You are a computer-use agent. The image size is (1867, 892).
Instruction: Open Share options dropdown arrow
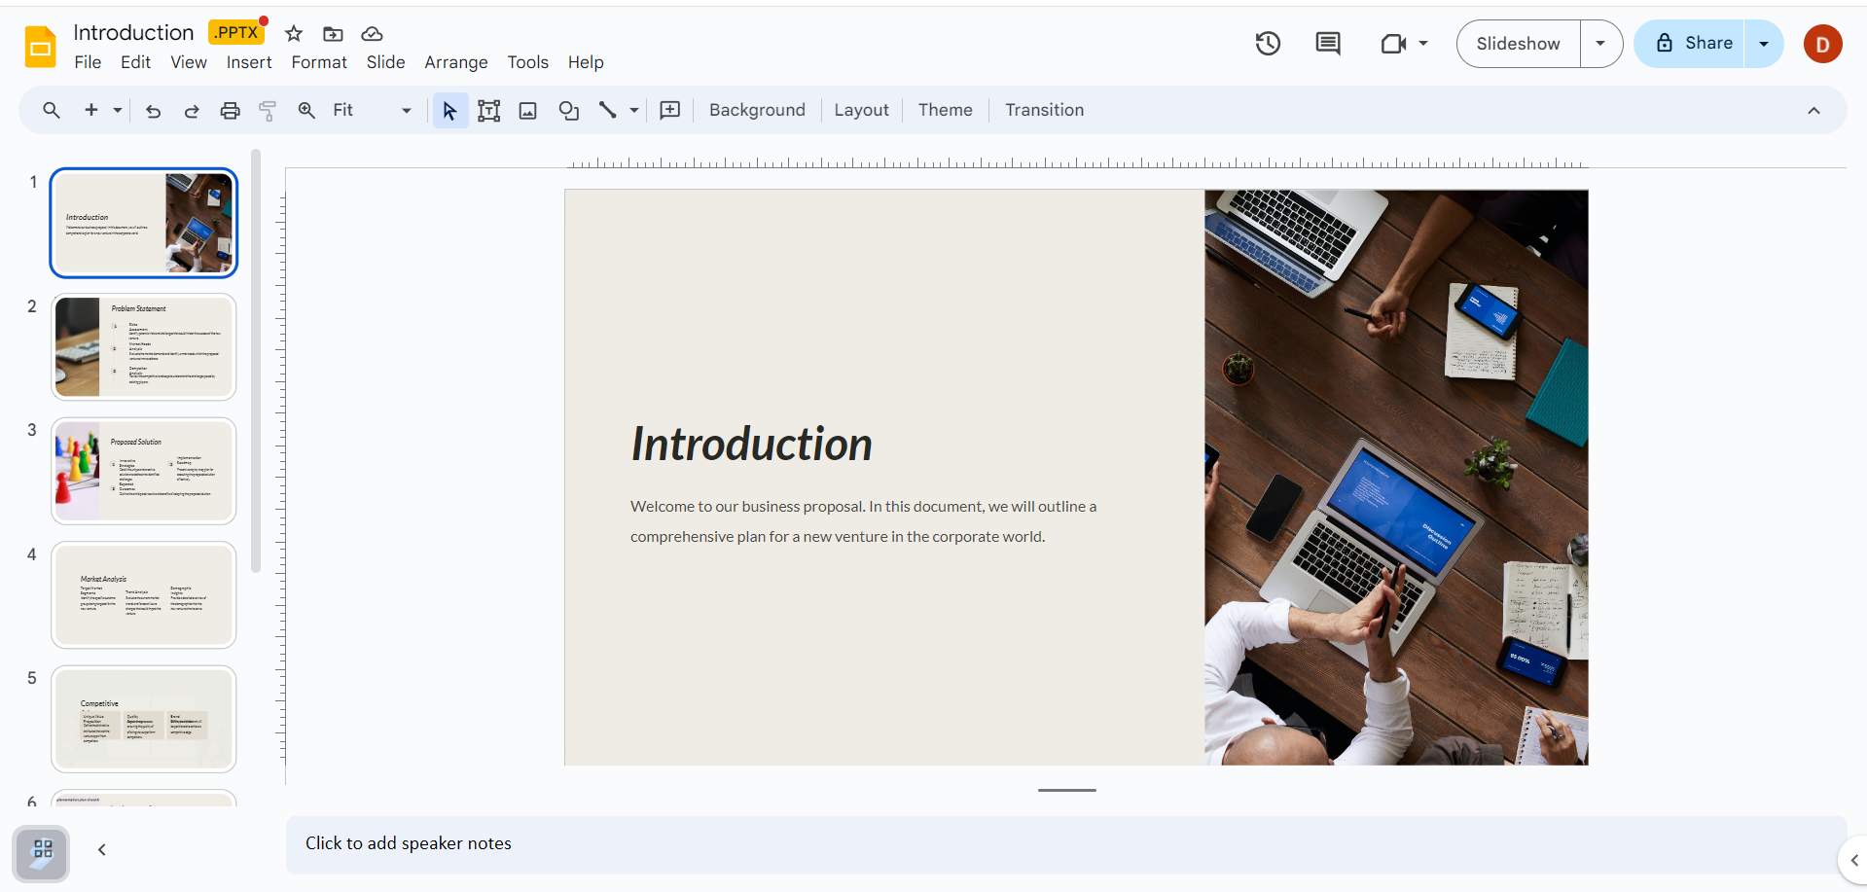click(1764, 44)
